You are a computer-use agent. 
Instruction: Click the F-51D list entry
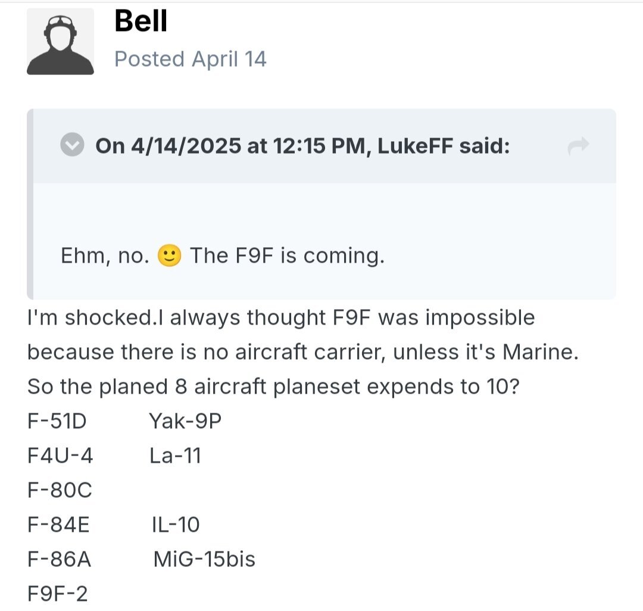tap(57, 422)
